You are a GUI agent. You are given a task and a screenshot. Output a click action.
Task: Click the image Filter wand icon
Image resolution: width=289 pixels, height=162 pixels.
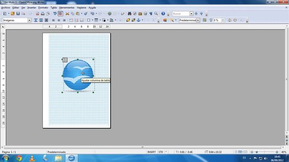pyautogui.click(x=172, y=20)
